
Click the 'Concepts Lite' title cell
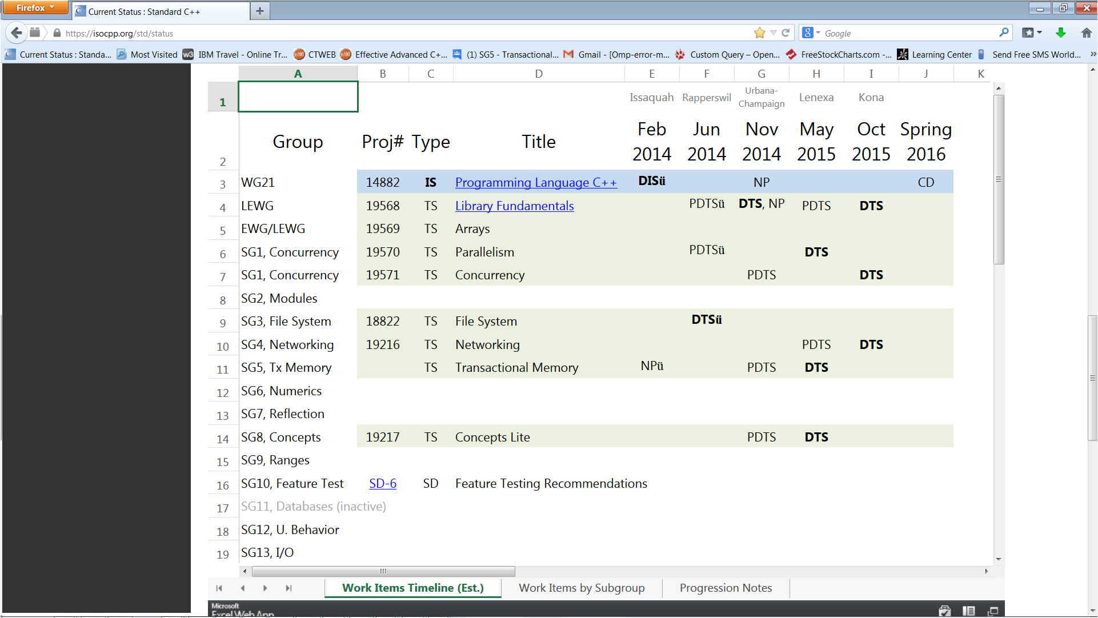[539, 437]
